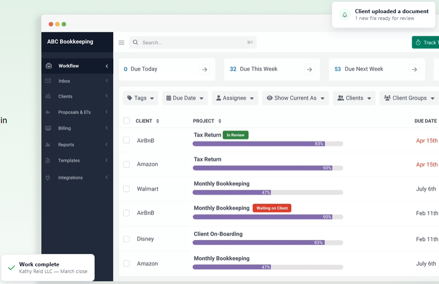Open Reports in the sidebar
439x284 pixels.
pos(77,144)
